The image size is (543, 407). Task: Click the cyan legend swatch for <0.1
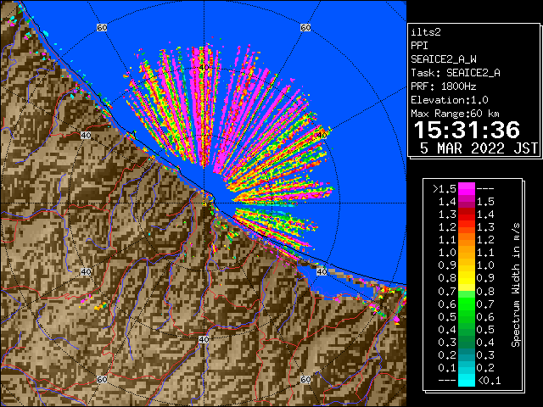pos(466,380)
